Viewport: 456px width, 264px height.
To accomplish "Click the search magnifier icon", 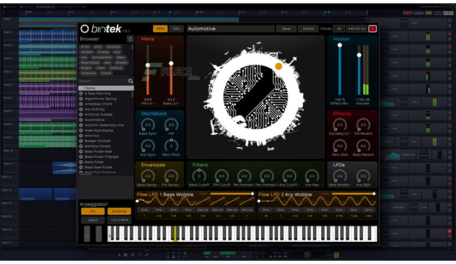I will (x=130, y=81).
